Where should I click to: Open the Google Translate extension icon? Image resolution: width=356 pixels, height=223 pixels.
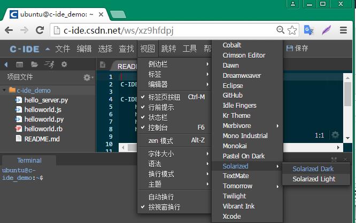coord(308,30)
